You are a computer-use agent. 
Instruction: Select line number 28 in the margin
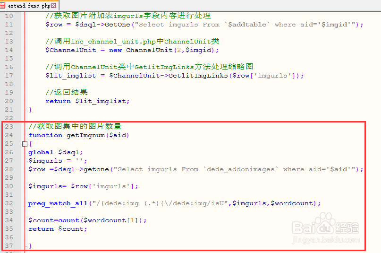click(x=9, y=169)
